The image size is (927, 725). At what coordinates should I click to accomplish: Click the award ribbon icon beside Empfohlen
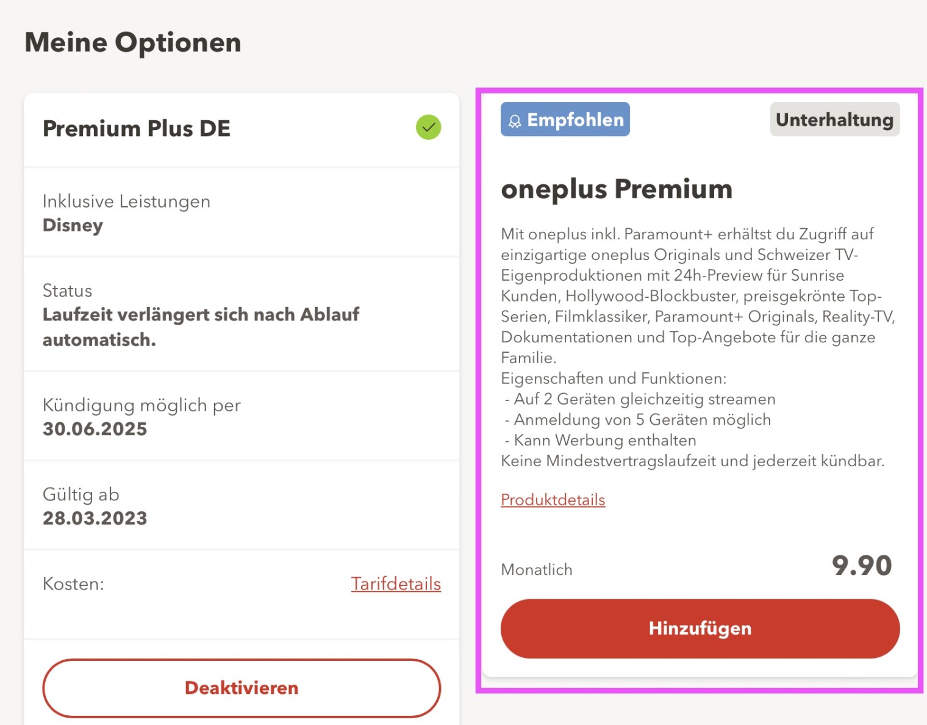515,121
